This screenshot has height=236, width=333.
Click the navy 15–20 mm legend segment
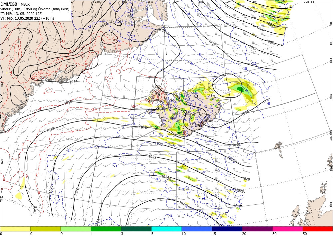point(227,229)
